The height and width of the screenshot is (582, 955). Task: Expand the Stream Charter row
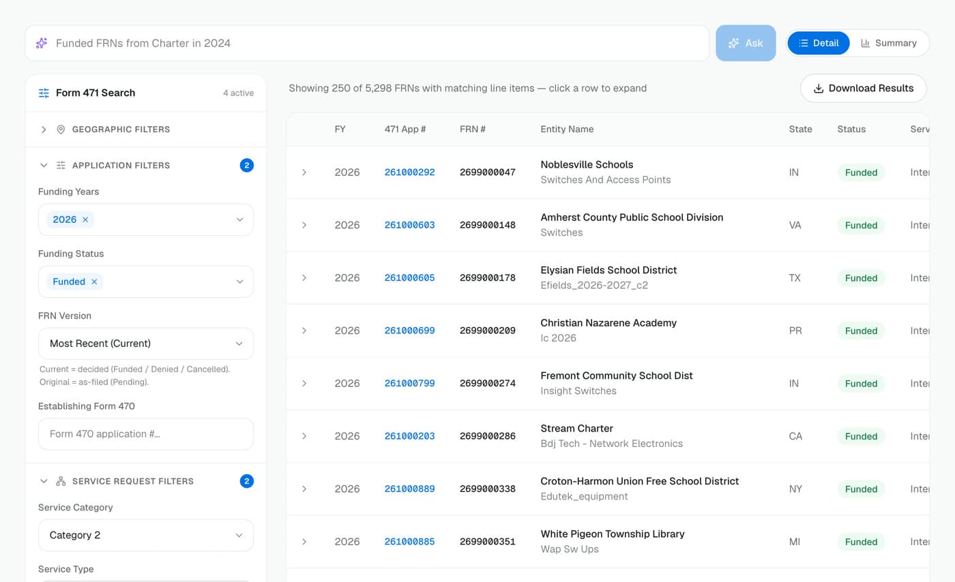[304, 436]
